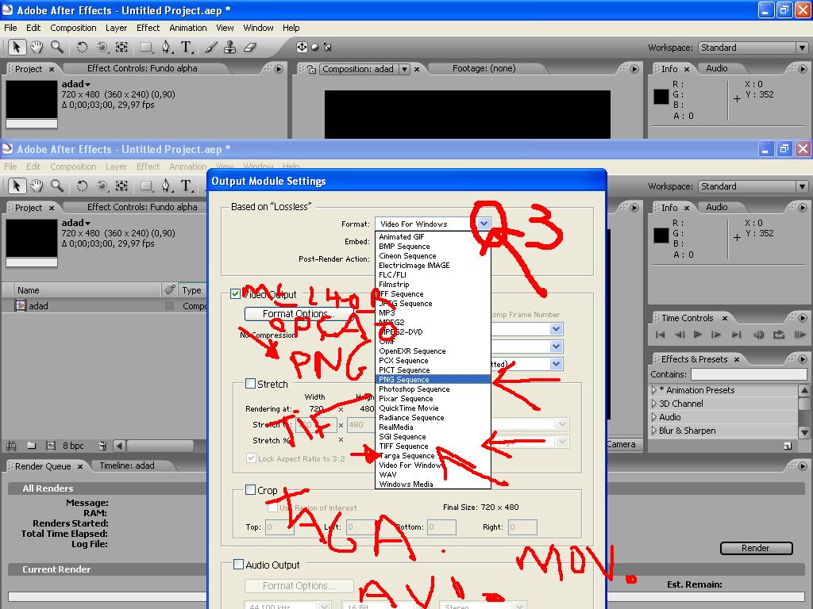
Task: Expand the 3D Channel effects category
Action: (x=654, y=404)
